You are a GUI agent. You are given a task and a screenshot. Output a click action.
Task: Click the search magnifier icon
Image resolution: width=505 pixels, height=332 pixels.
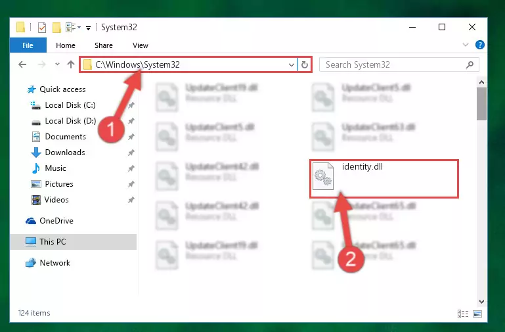click(x=470, y=65)
